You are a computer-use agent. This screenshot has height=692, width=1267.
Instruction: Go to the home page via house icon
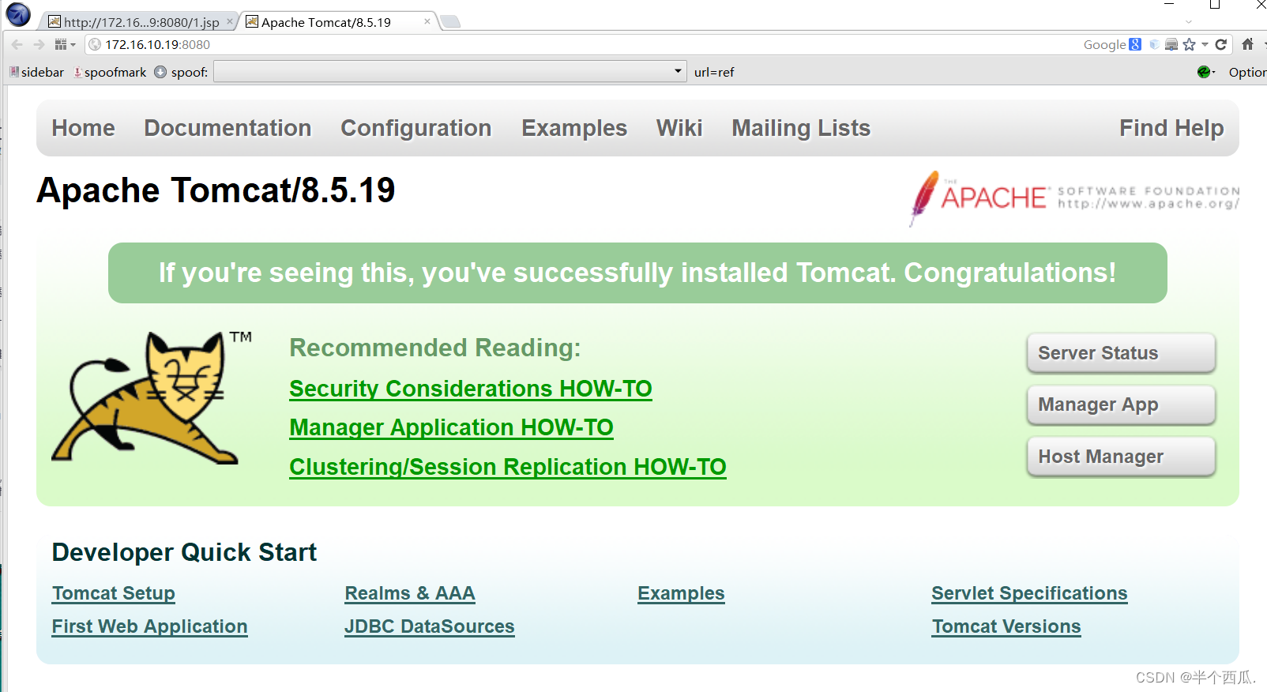coord(1247,44)
